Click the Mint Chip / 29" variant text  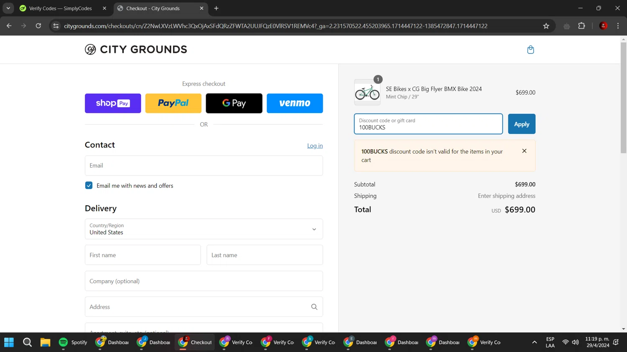tap(402, 97)
